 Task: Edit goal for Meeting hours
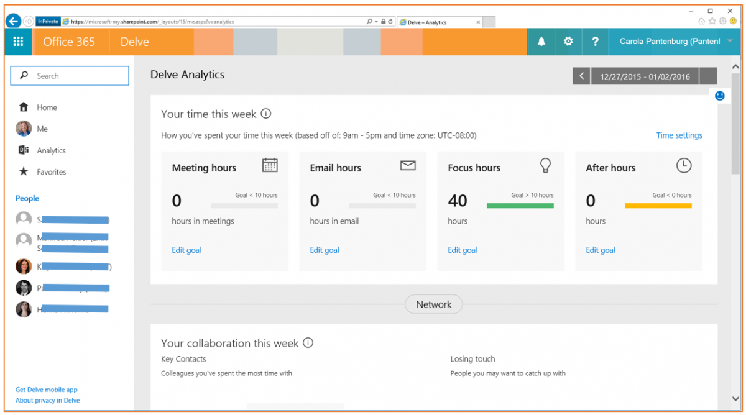tap(186, 250)
